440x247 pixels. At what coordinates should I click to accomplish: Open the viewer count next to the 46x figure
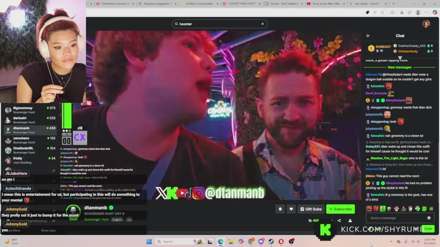314,221
